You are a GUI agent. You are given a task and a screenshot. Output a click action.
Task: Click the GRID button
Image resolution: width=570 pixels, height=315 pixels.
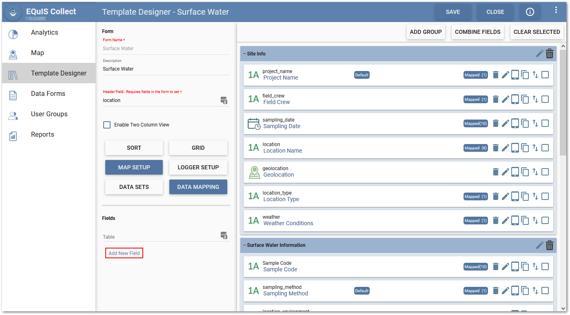[x=198, y=148]
